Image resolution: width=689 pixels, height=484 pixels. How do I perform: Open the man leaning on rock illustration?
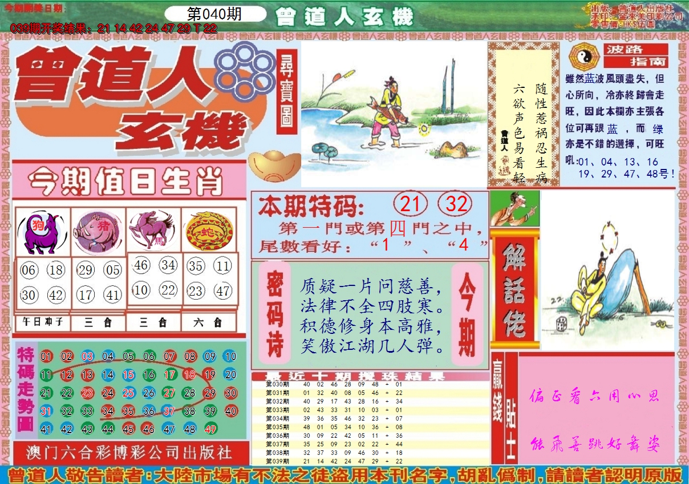[607, 270]
